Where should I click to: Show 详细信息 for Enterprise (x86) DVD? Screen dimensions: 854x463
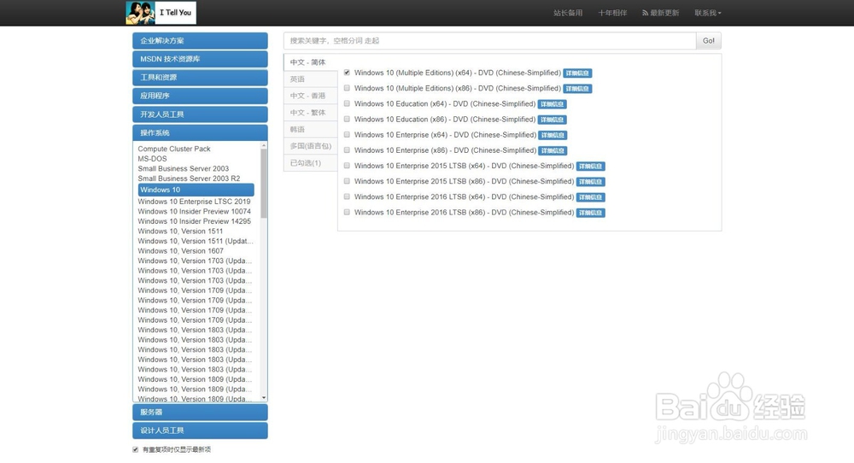pyautogui.click(x=553, y=150)
